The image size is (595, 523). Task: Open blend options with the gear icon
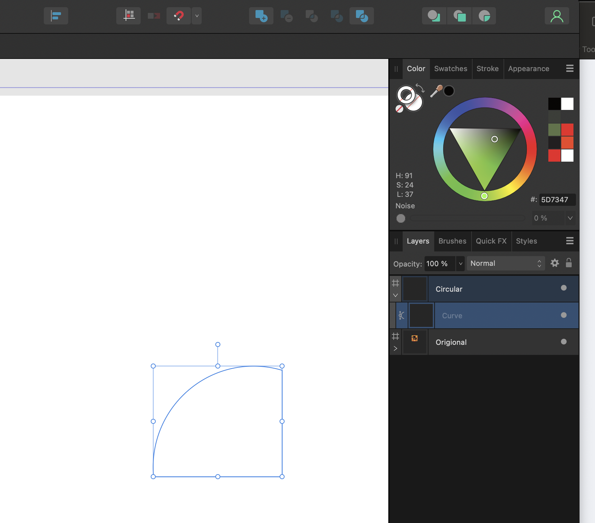pyautogui.click(x=555, y=263)
